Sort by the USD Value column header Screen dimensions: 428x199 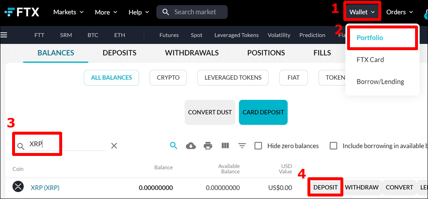[x=286, y=169]
